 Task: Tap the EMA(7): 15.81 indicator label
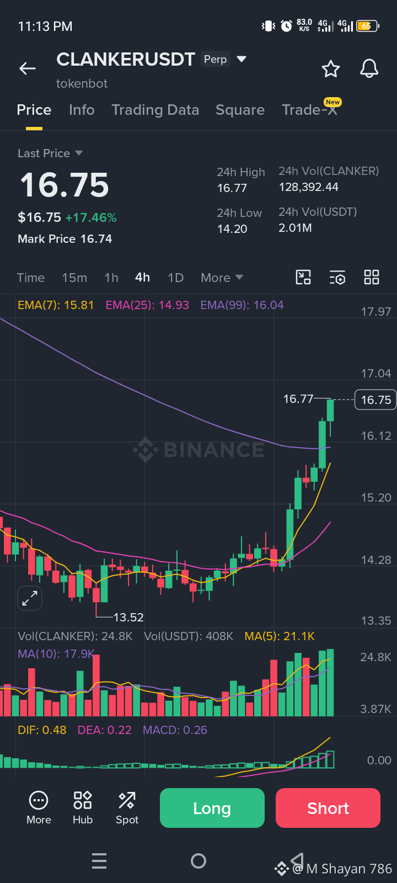[56, 305]
